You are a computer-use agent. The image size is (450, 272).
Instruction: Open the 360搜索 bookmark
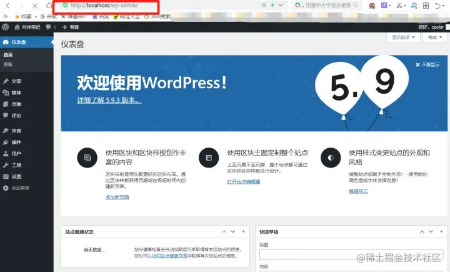157,16
